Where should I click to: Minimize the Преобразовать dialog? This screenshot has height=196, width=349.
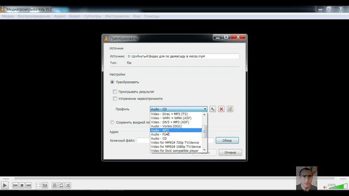(218, 38)
